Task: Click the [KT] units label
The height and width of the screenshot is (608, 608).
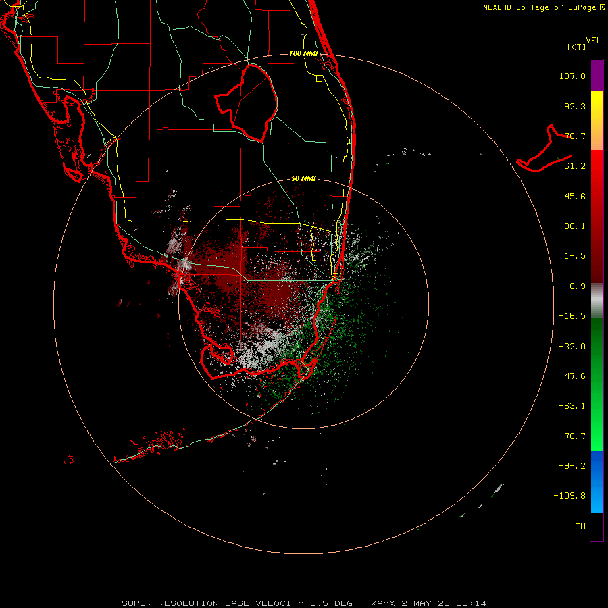Action: point(577,47)
